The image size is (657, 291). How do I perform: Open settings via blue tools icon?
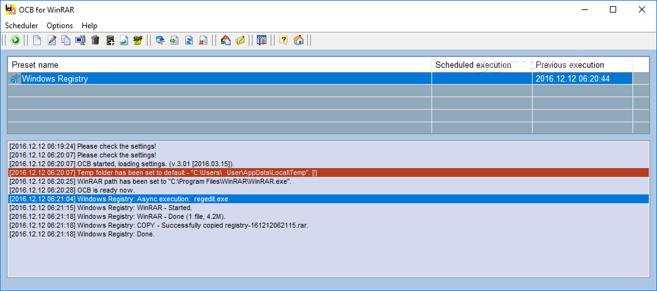coord(261,40)
